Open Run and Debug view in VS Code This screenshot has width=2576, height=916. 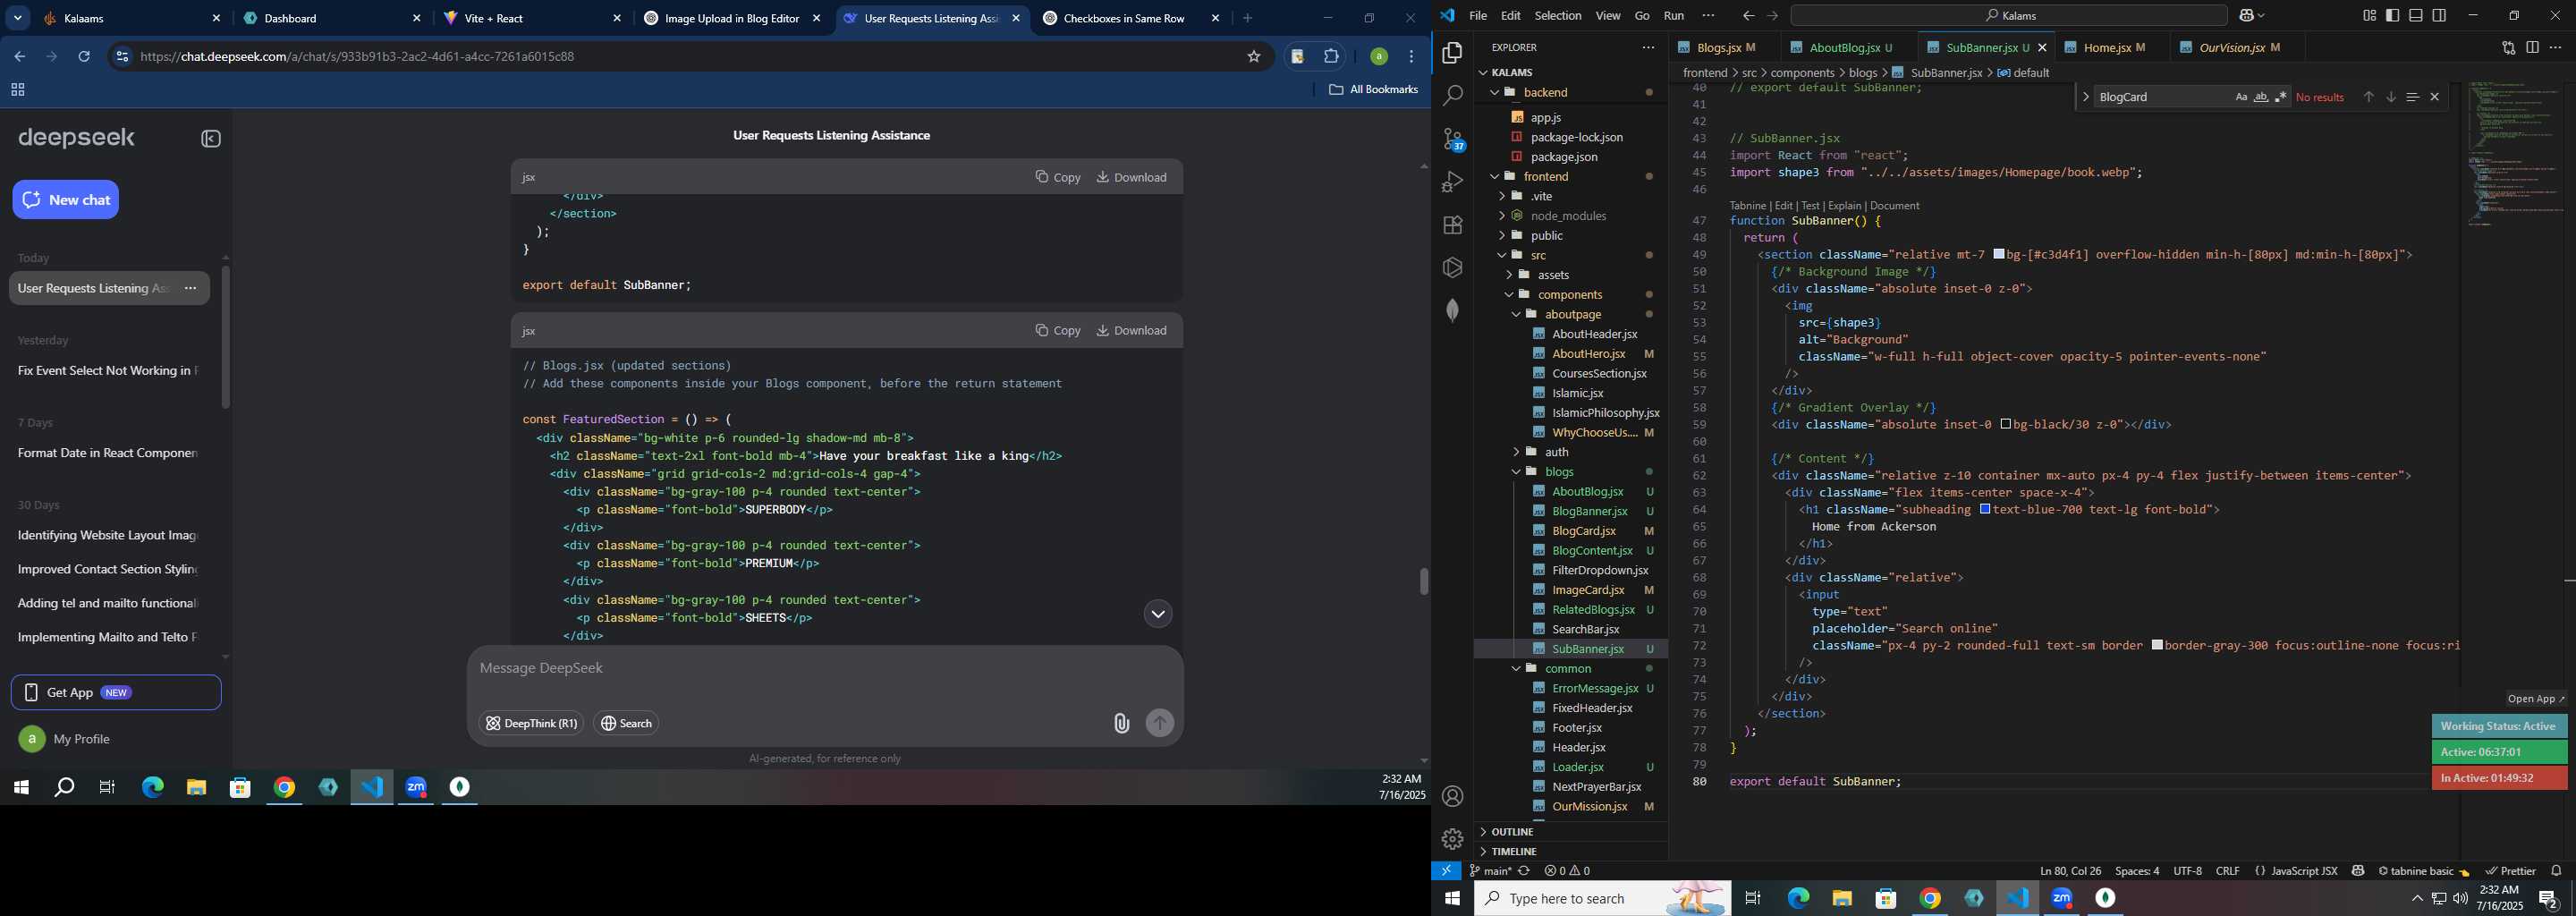1452,182
